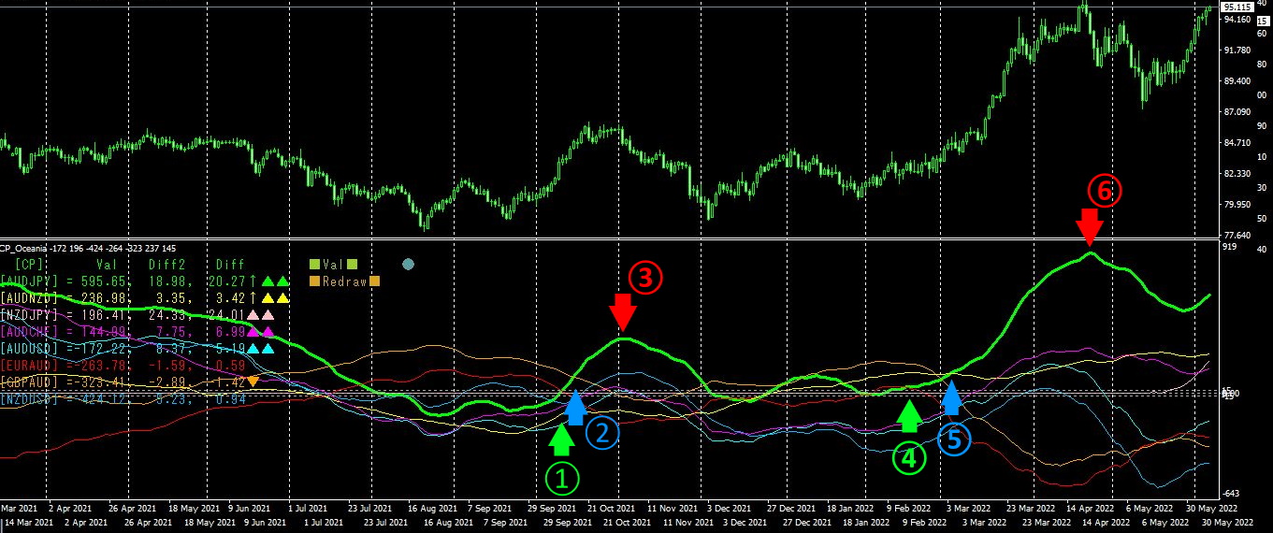Click NZDJPY value 196.41
The width and height of the screenshot is (1273, 533).
[103, 314]
